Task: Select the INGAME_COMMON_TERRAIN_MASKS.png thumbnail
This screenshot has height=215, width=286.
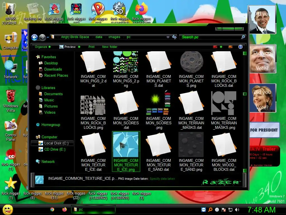Action: (224, 110)
